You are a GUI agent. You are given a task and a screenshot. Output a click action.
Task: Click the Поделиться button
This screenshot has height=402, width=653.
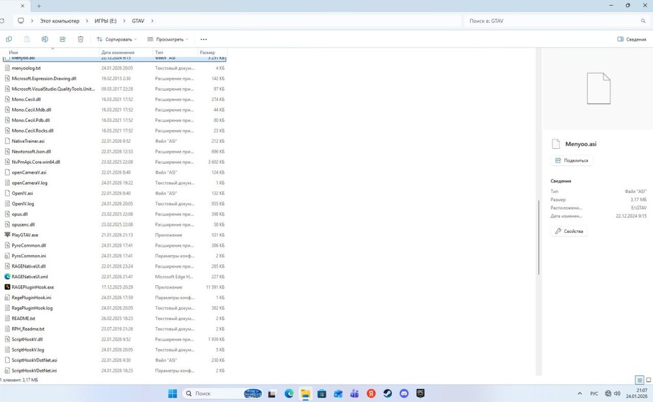click(571, 160)
